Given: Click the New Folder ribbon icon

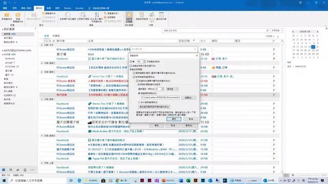Looking at the screenshot, I should pyautogui.click(x=7, y=15).
